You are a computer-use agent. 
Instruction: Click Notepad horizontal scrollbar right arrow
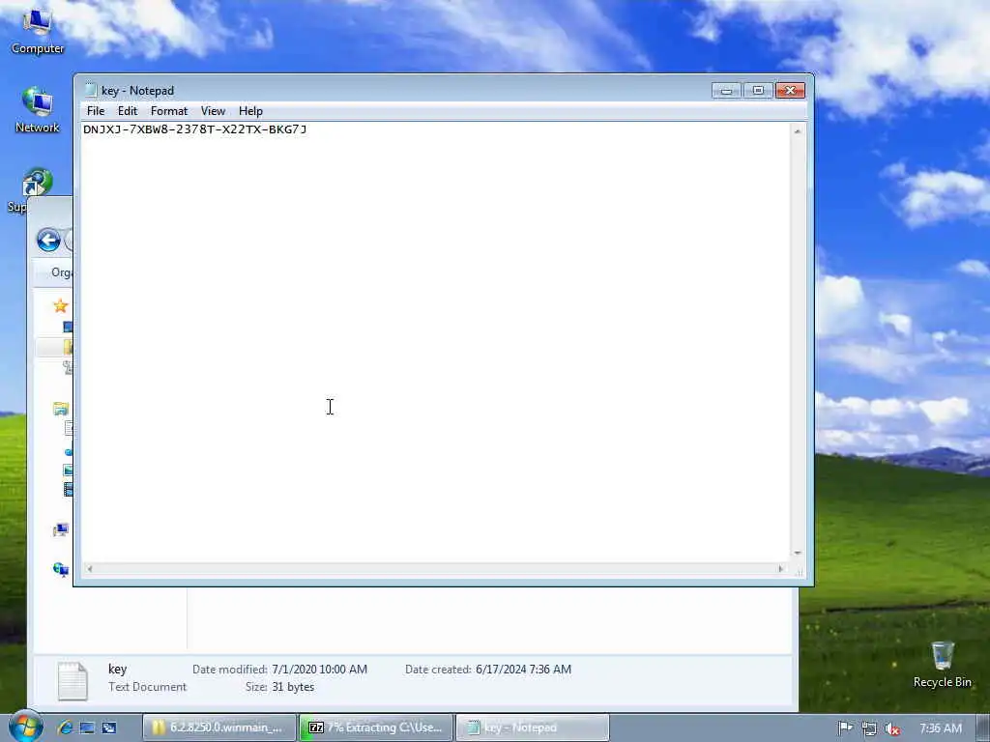point(781,568)
